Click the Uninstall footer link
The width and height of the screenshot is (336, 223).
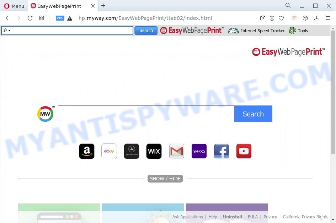click(233, 217)
